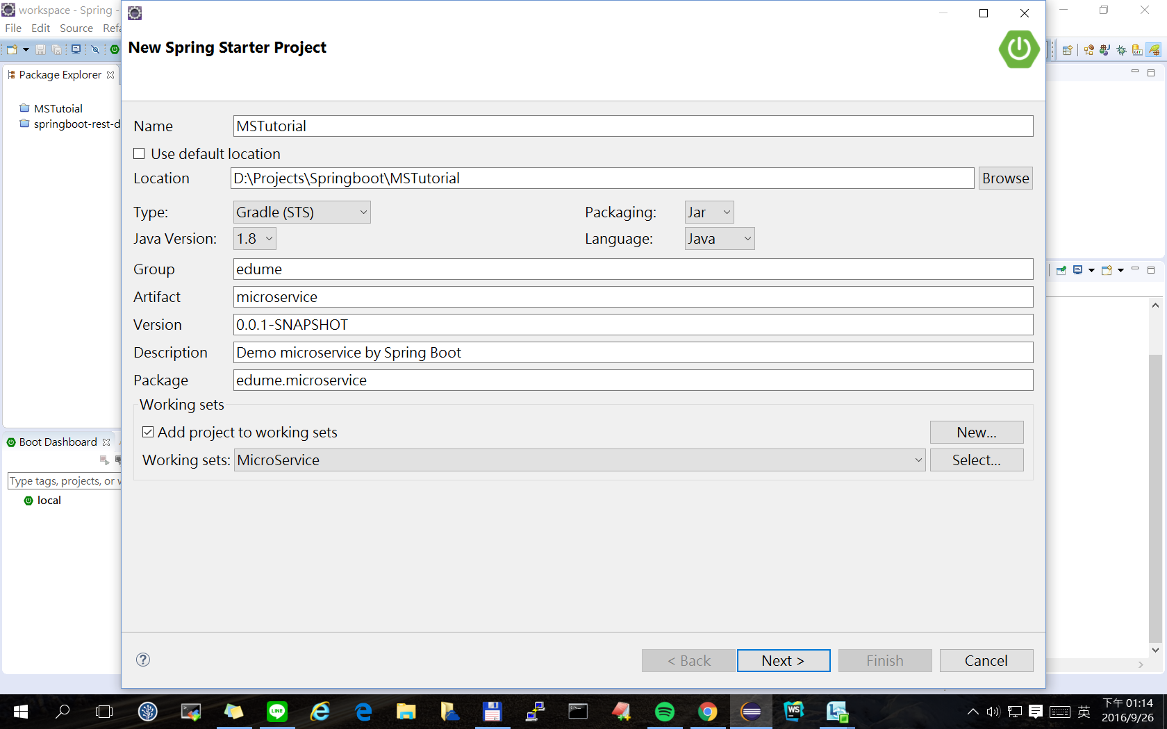The height and width of the screenshot is (729, 1167).
Task: Click into the Name field containing MSTutorial
Action: click(633, 126)
